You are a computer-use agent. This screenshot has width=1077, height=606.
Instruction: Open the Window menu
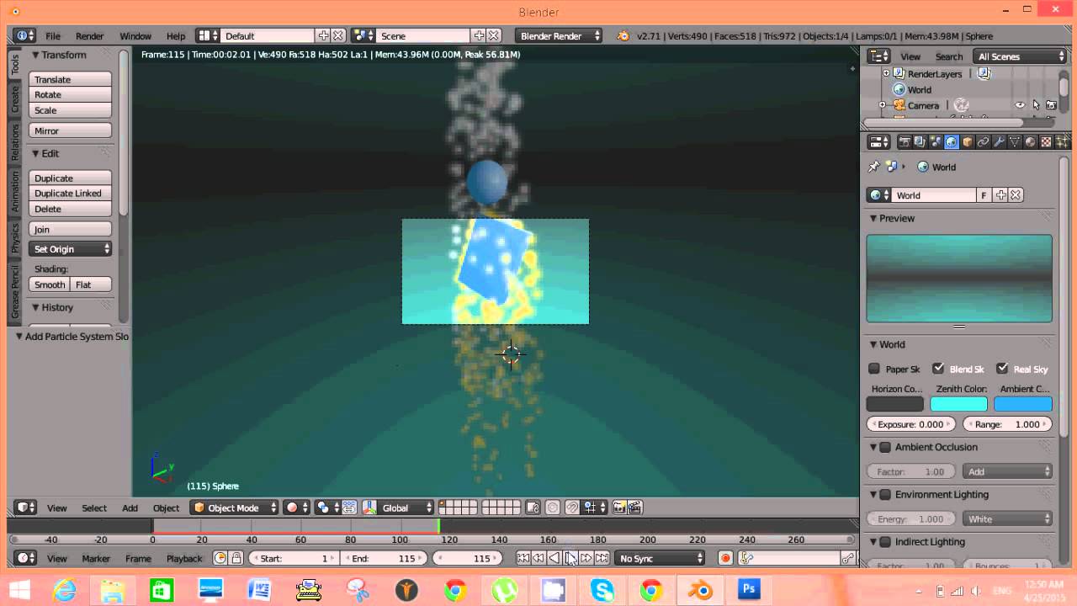click(x=135, y=35)
